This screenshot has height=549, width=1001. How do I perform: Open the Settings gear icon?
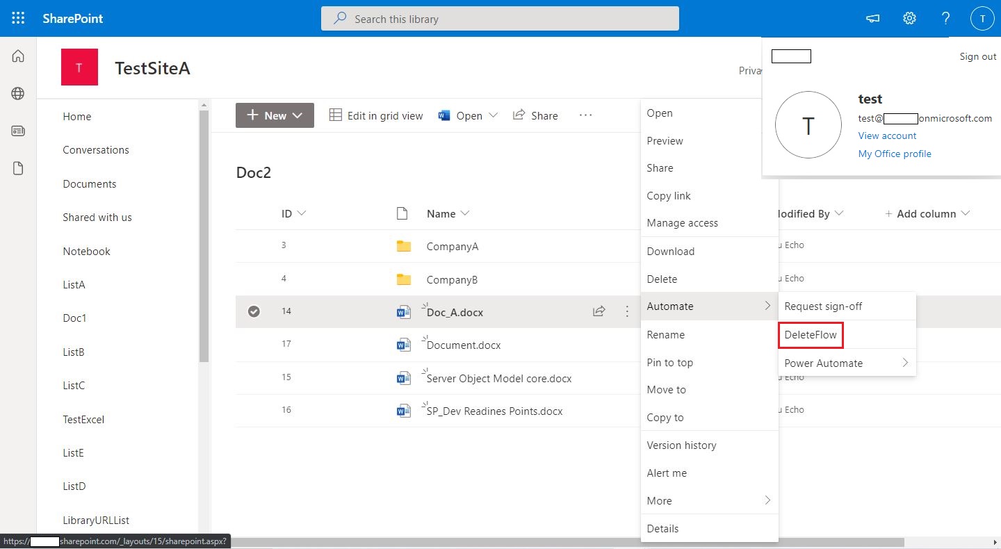909,19
